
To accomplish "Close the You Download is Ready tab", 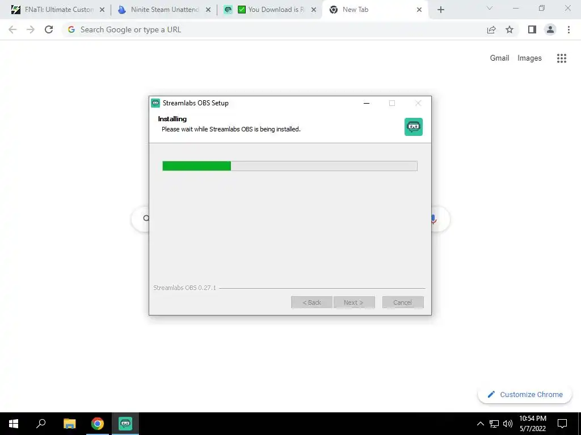I will click(x=314, y=10).
